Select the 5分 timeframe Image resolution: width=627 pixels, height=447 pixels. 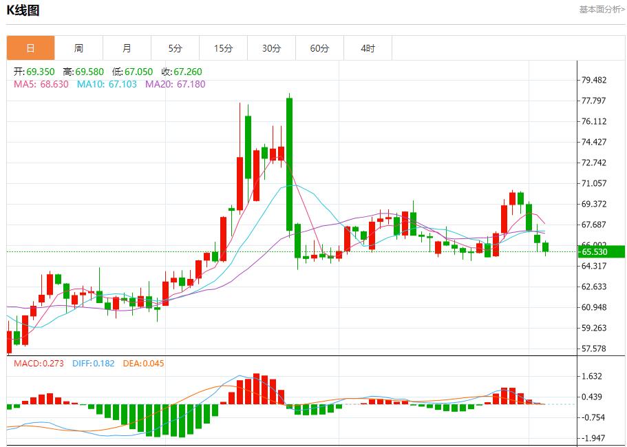click(175, 48)
